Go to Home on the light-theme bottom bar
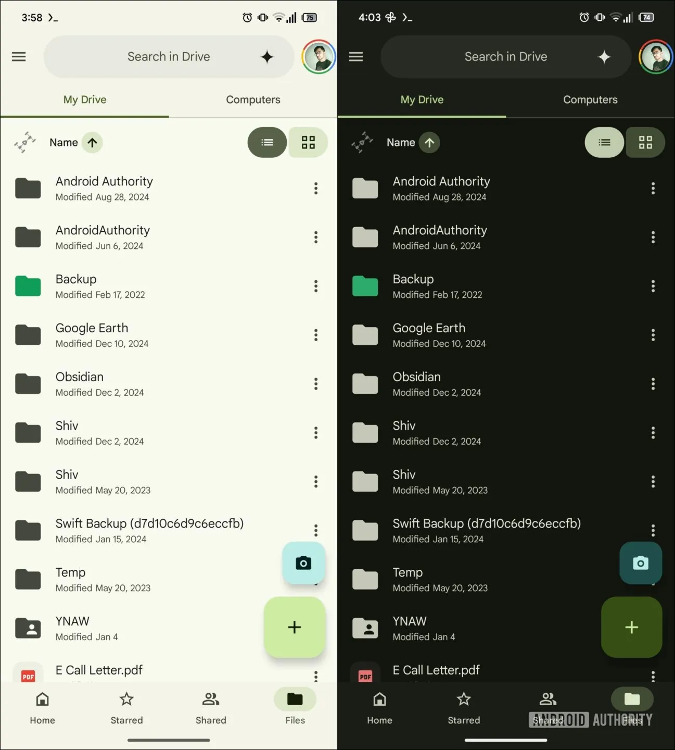675x750 pixels. pyautogui.click(x=42, y=707)
